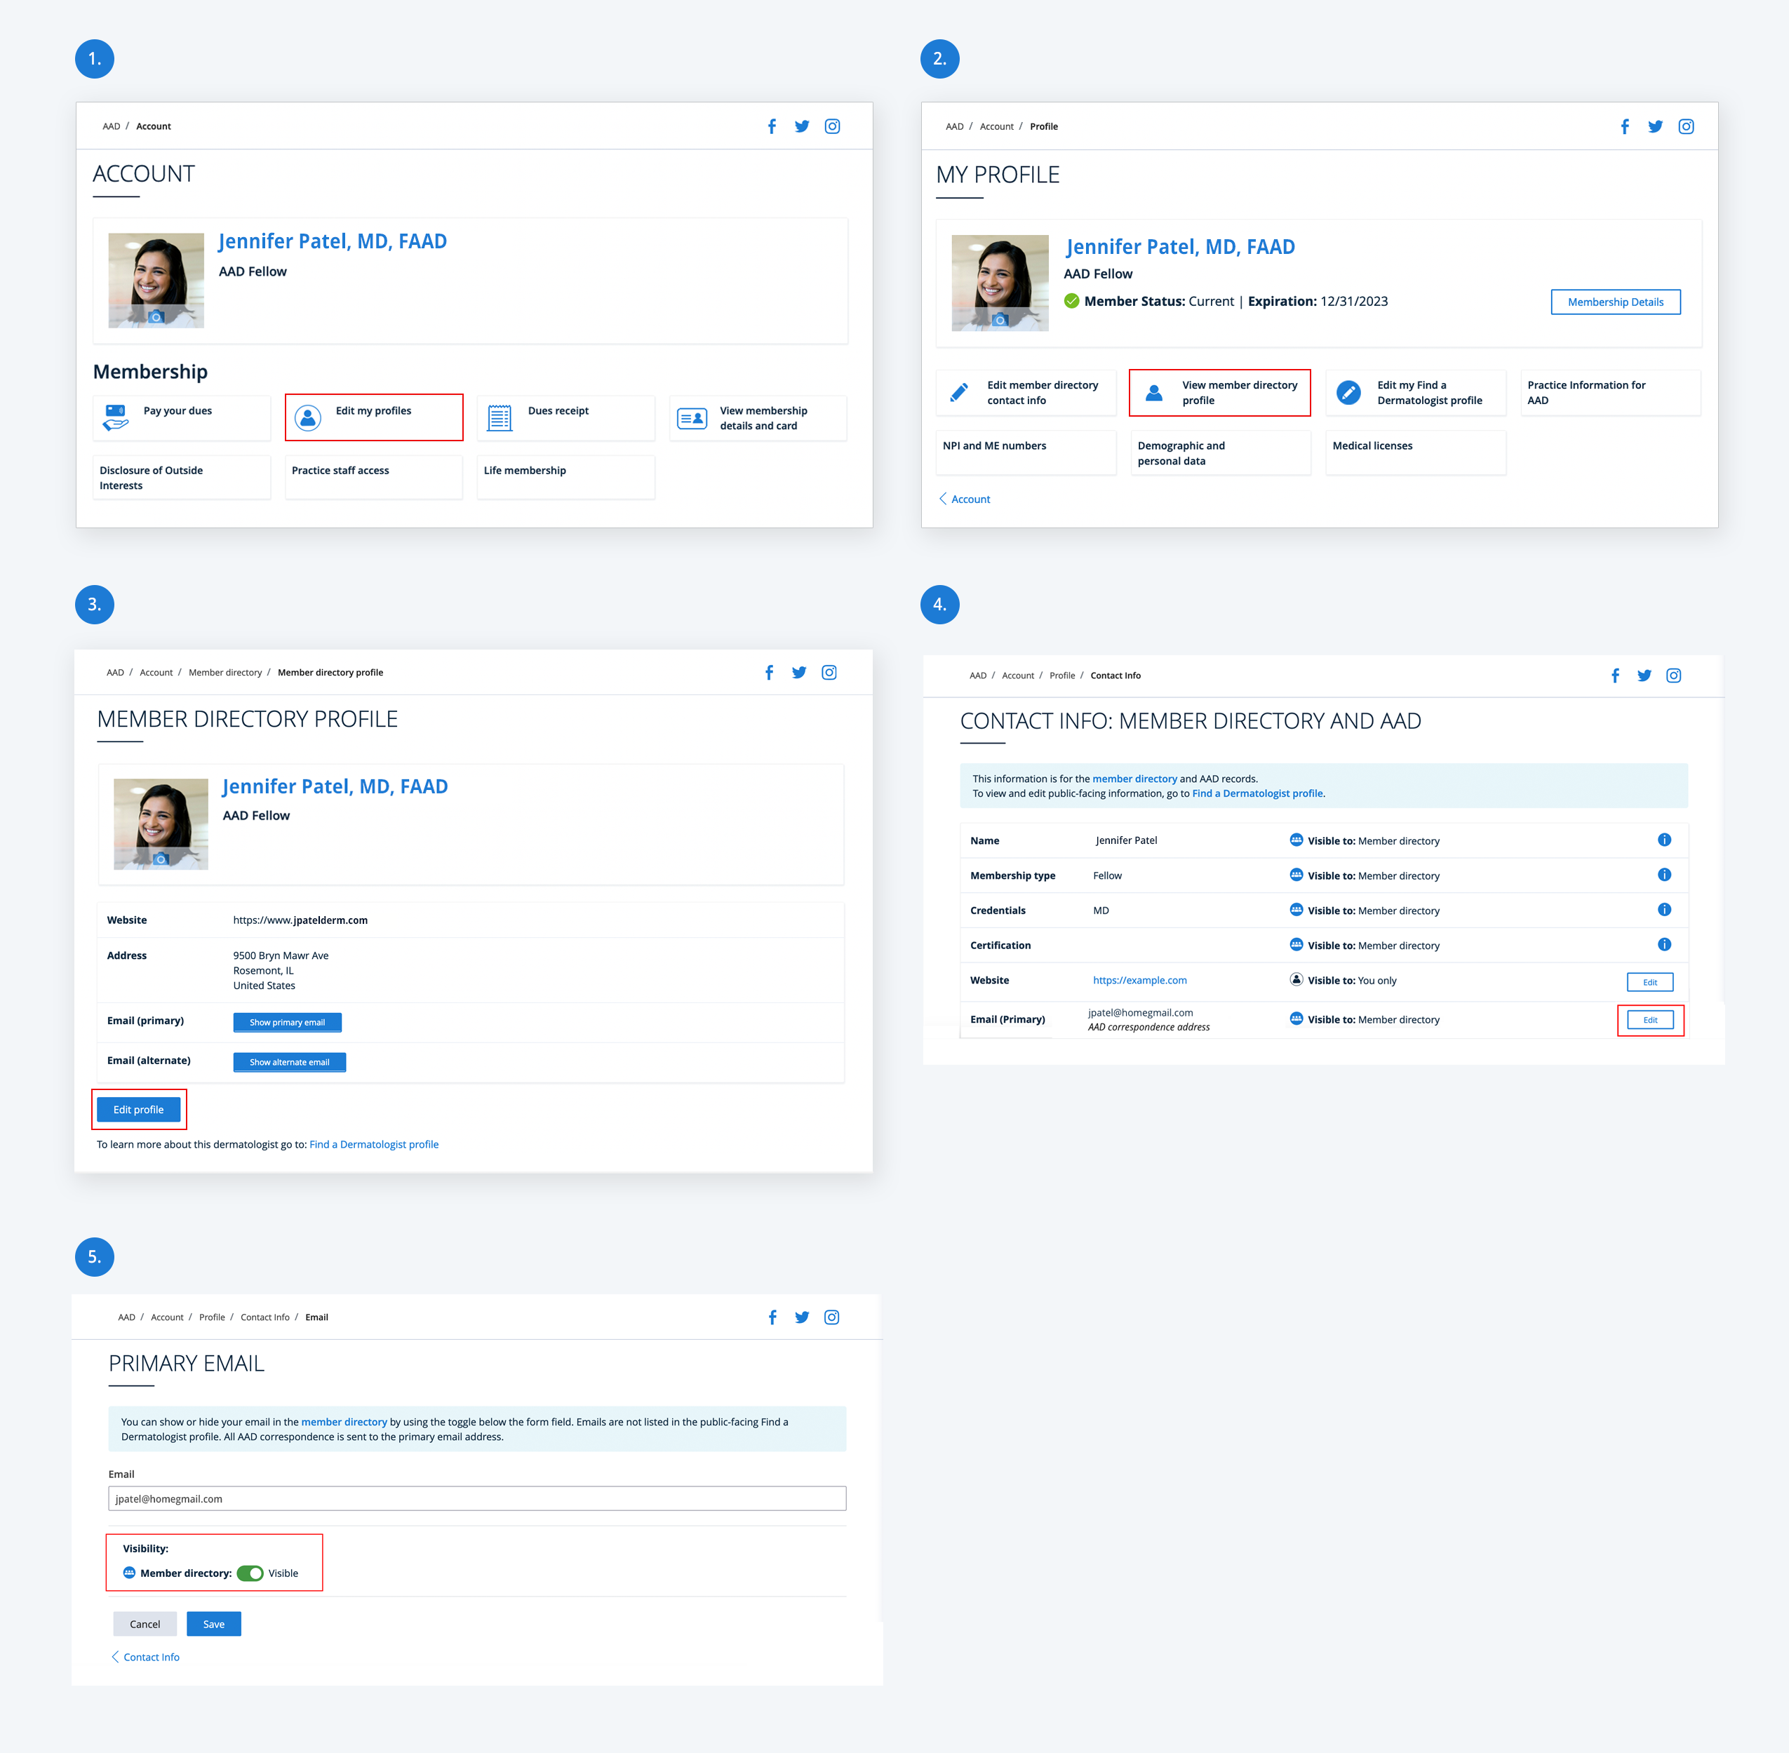Click Facebook icon in My Profile panel
Image resolution: width=1789 pixels, height=1753 pixels.
(1625, 126)
